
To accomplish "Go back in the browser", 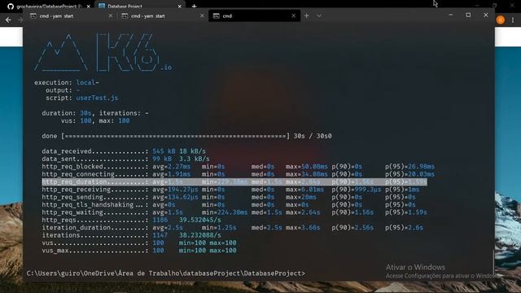I will click(x=8, y=20).
